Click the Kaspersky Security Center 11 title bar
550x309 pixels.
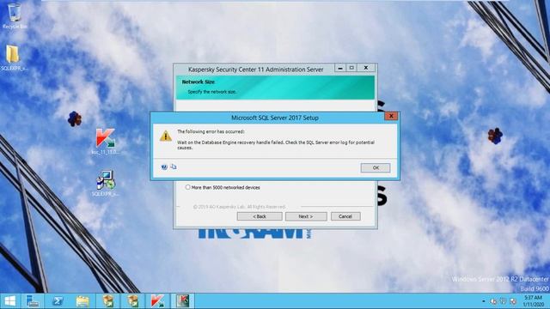pos(256,70)
